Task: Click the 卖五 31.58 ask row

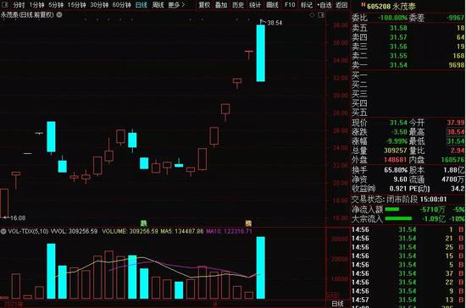Action: tap(408, 28)
